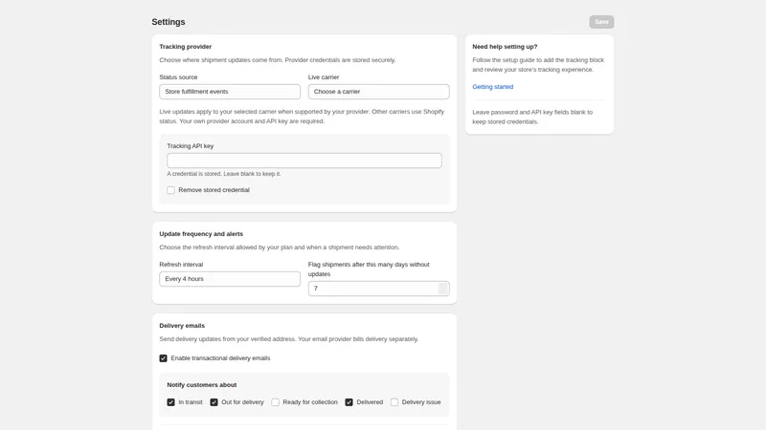Click the Save button
Image resolution: width=766 pixels, height=430 pixels.
[601, 22]
